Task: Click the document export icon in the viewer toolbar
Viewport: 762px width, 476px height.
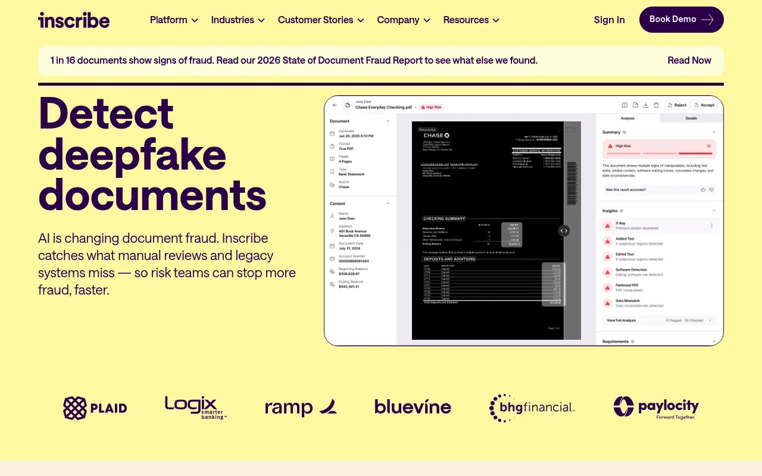Action: [x=635, y=105]
